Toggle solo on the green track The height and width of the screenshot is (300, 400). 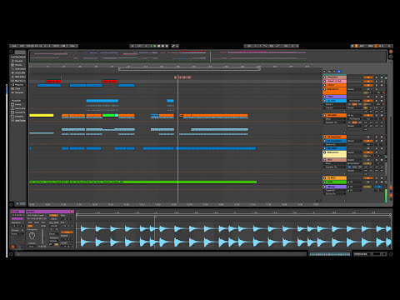coord(377,182)
